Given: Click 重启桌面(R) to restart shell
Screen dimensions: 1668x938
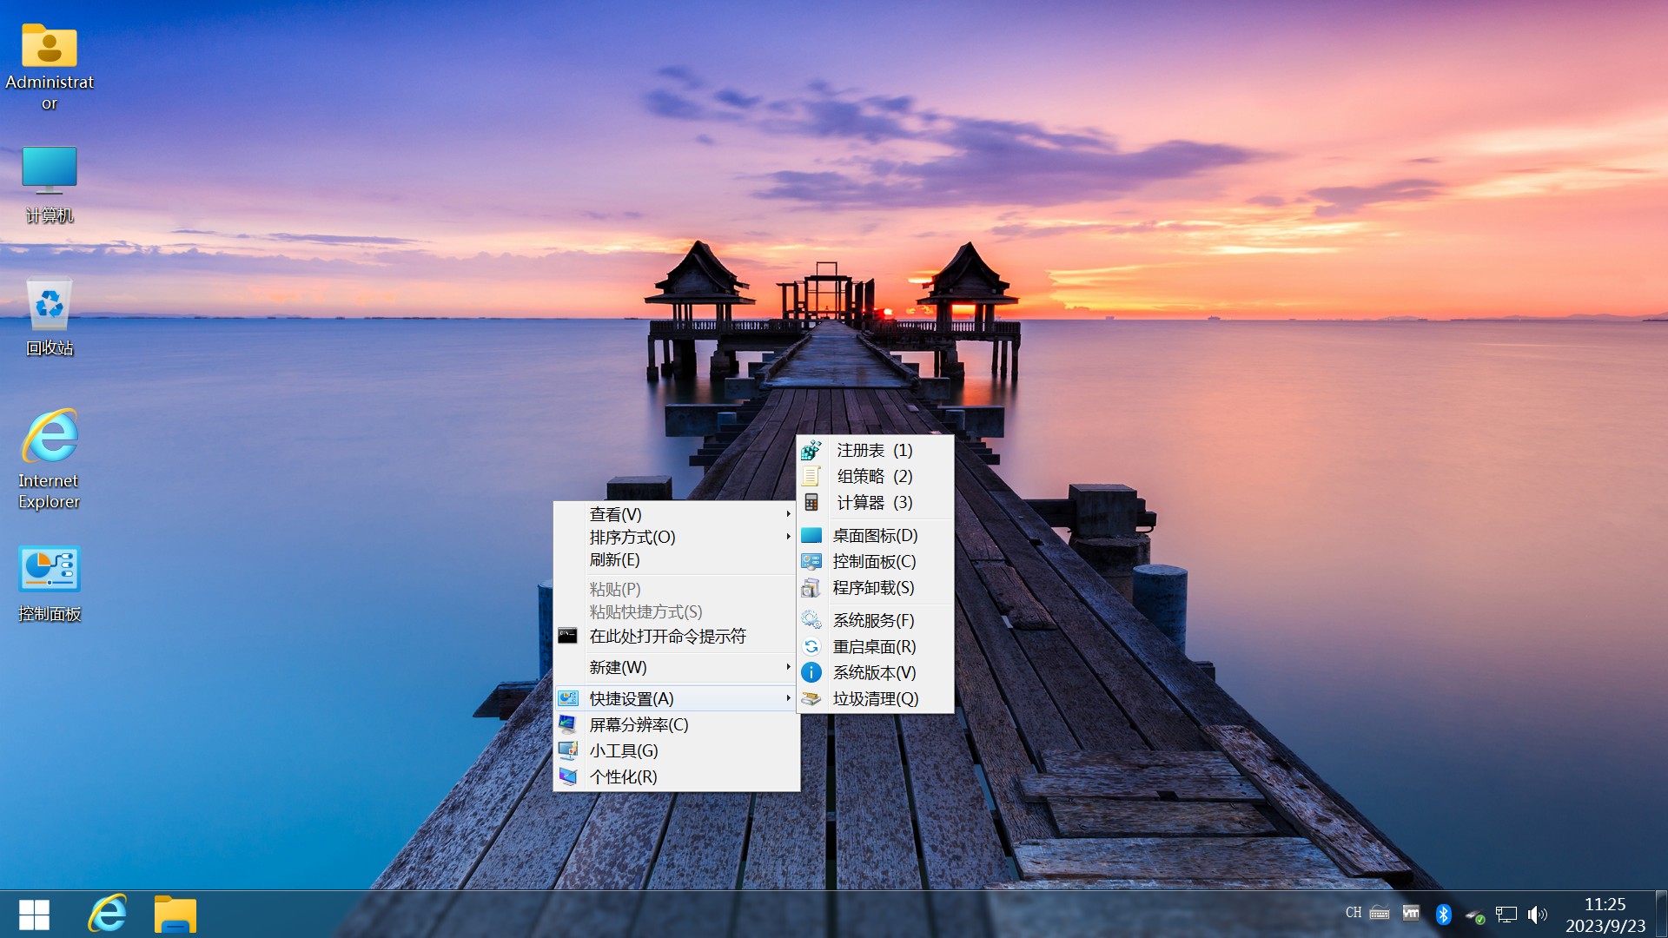Looking at the screenshot, I should click(872, 647).
